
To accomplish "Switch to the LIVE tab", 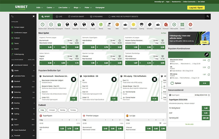I will click(x=59, y=17).
